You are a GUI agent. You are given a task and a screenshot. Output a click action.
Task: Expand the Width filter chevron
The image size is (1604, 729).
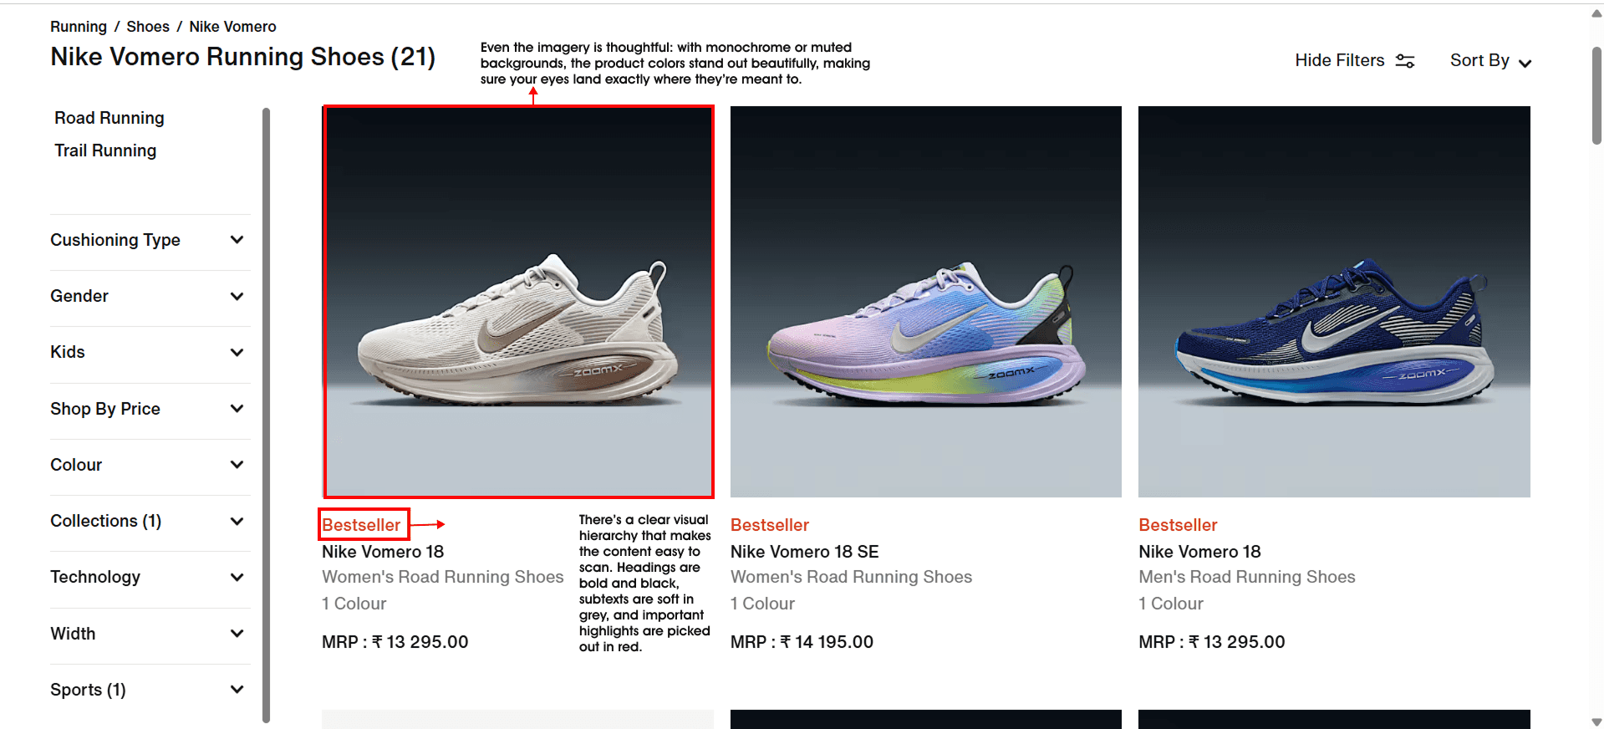[x=237, y=634]
